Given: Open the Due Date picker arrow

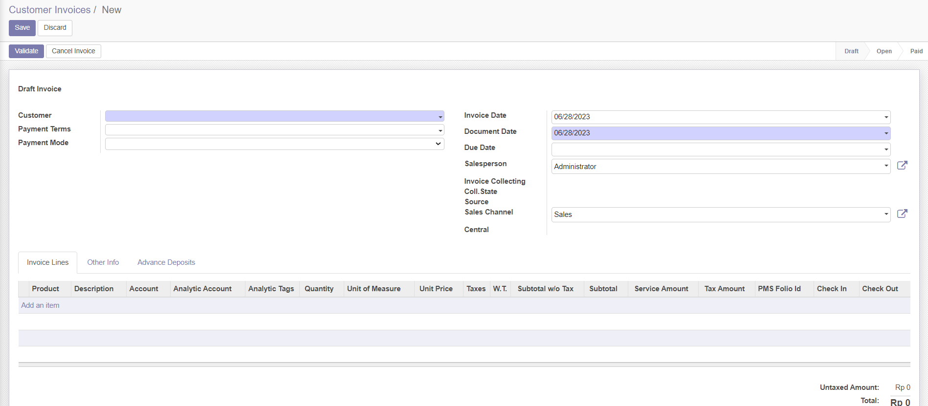Looking at the screenshot, I should [886, 150].
